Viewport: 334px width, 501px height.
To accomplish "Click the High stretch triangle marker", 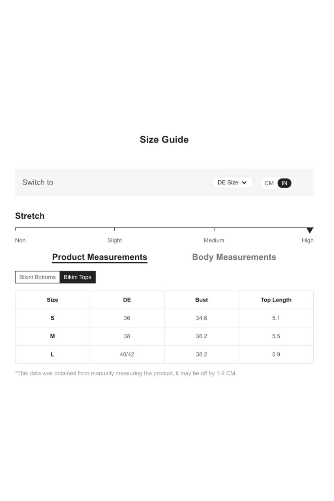I will coord(310,230).
